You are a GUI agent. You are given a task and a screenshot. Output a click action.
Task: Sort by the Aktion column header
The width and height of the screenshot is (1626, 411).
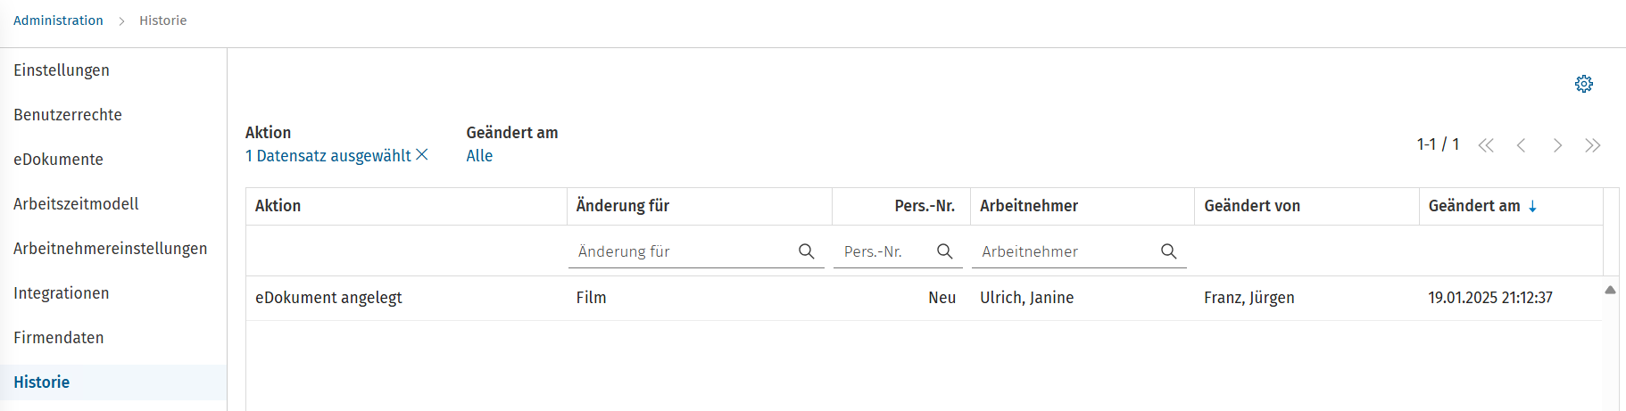pyautogui.click(x=278, y=206)
